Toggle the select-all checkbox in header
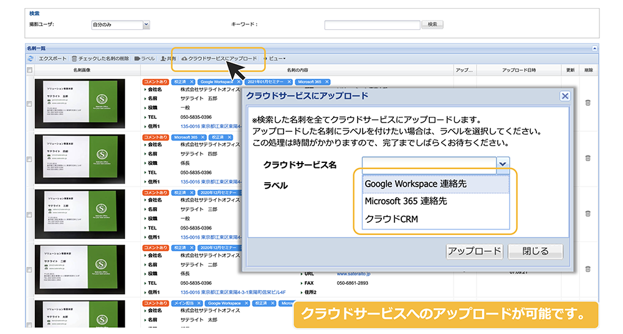This screenshot has height=334, width=623. pos(29,70)
